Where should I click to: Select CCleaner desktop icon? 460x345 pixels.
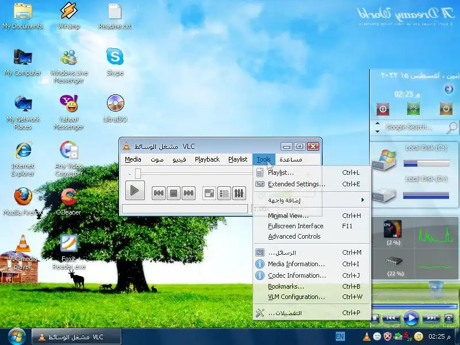tap(68, 202)
